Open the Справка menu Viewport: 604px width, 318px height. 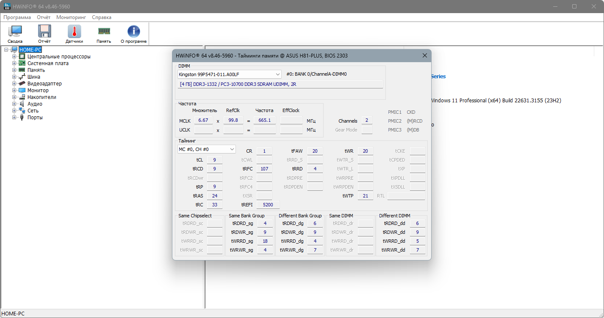tap(102, 17)
